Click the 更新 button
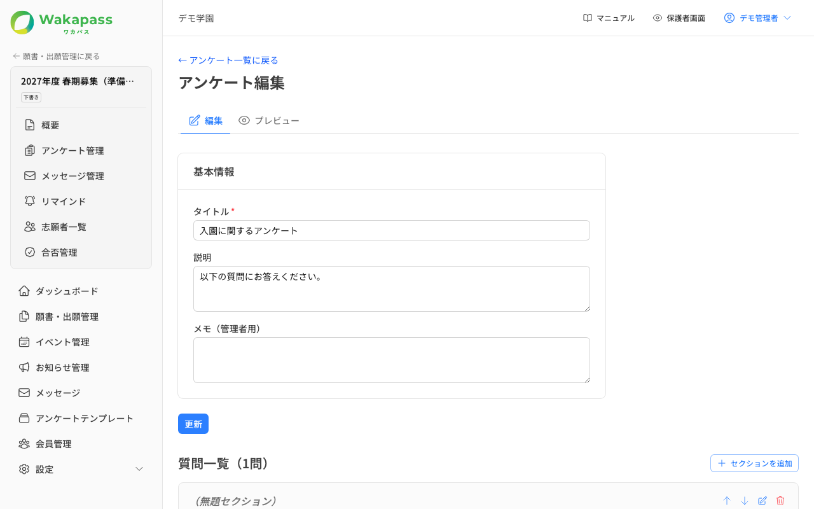The image size is (814, 509). pos(193,424)
